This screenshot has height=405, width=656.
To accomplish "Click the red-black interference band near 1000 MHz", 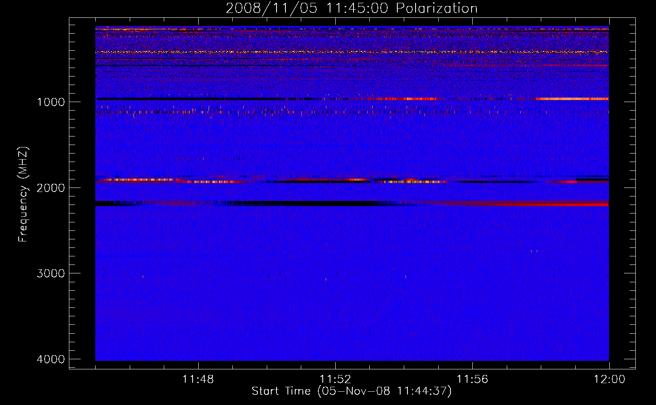I will [352, 99].
